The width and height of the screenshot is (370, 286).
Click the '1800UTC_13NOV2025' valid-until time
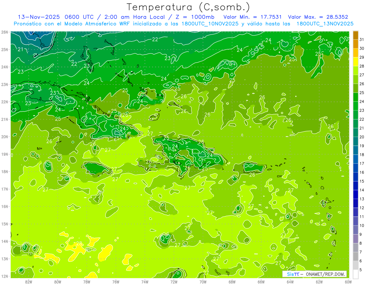[x=325, y=24]
